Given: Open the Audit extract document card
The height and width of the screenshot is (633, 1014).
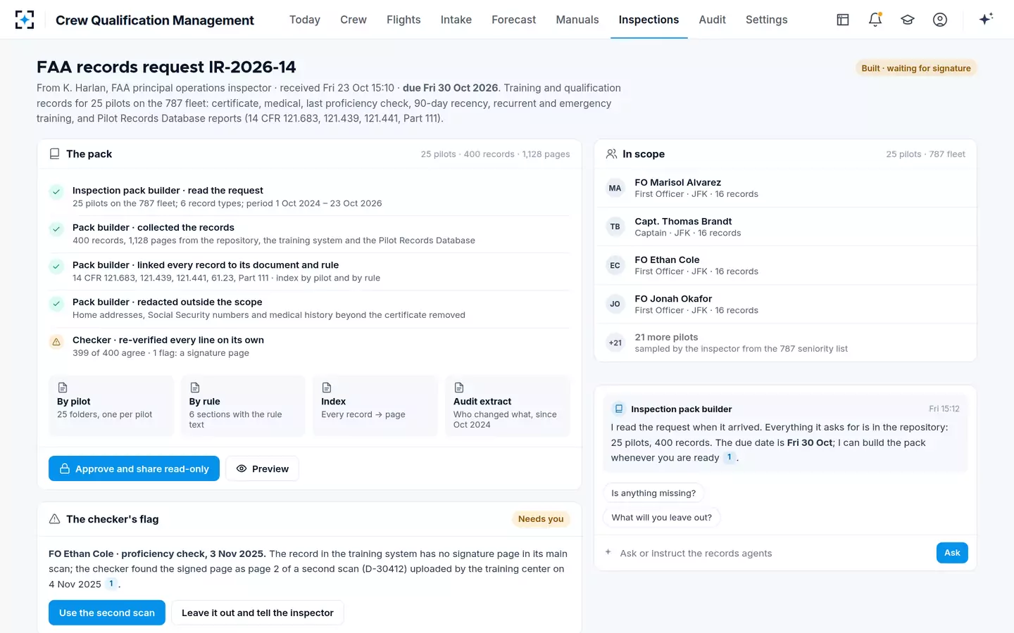Looking at the screenshot, I should pos(508,406).
